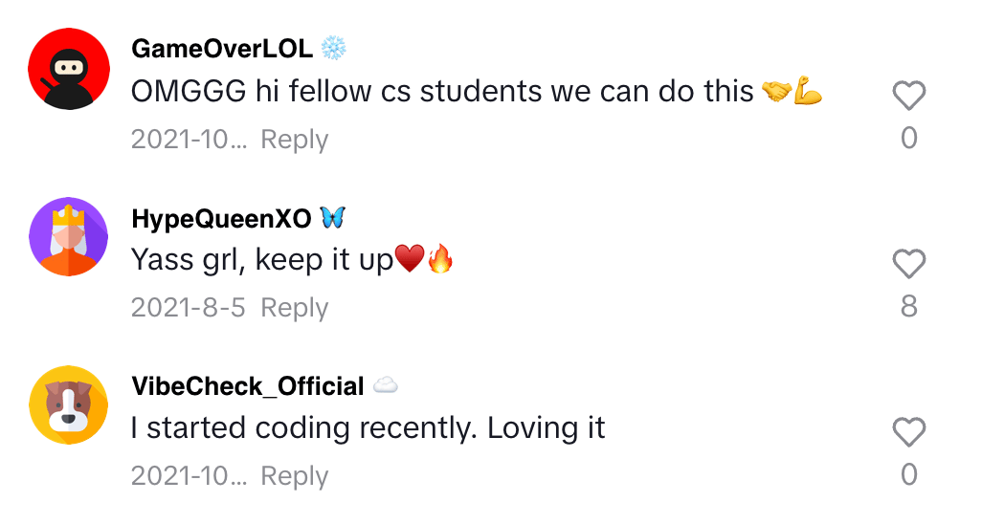Screen dimensions: 982x524
Task: Click the like count of 8
Action: (908, 306)
